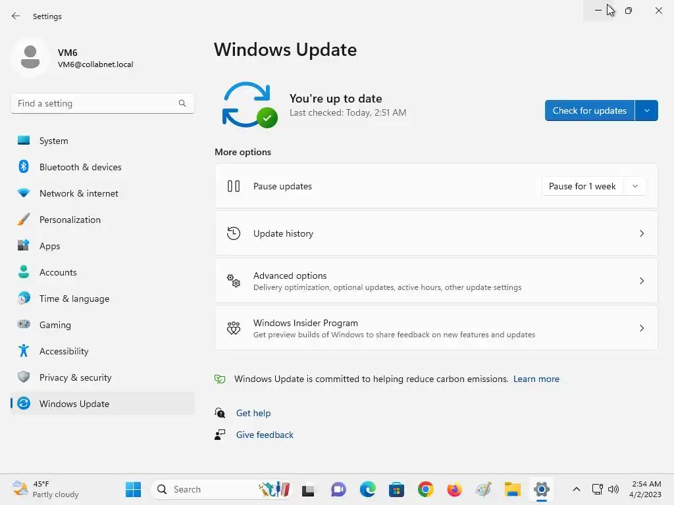Open Firefox from the taskbar

click(x=454, y=489)
